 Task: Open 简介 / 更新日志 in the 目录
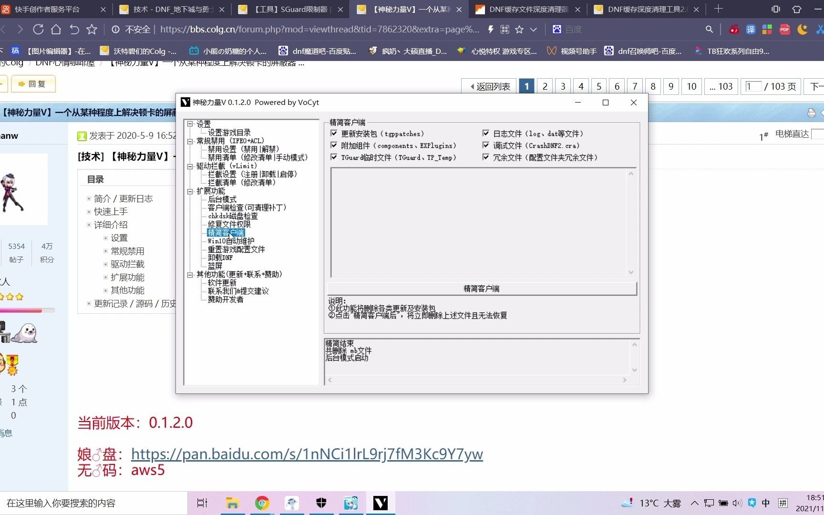pyautogui.click(x=123, y=198)
